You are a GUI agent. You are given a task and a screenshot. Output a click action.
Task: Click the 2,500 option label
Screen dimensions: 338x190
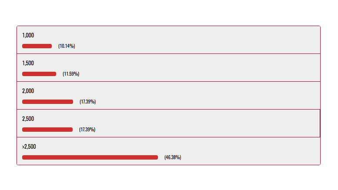pyautogui.click(x=28, y=119)
